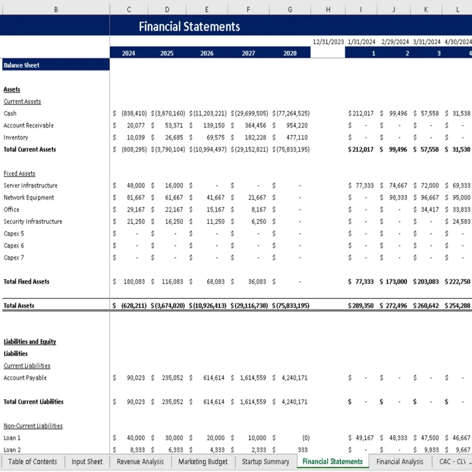This screenshot has height=472, width=472.
Task: Open the Revenue Analysis sheet tab
Action: click(x=140, y=461)
